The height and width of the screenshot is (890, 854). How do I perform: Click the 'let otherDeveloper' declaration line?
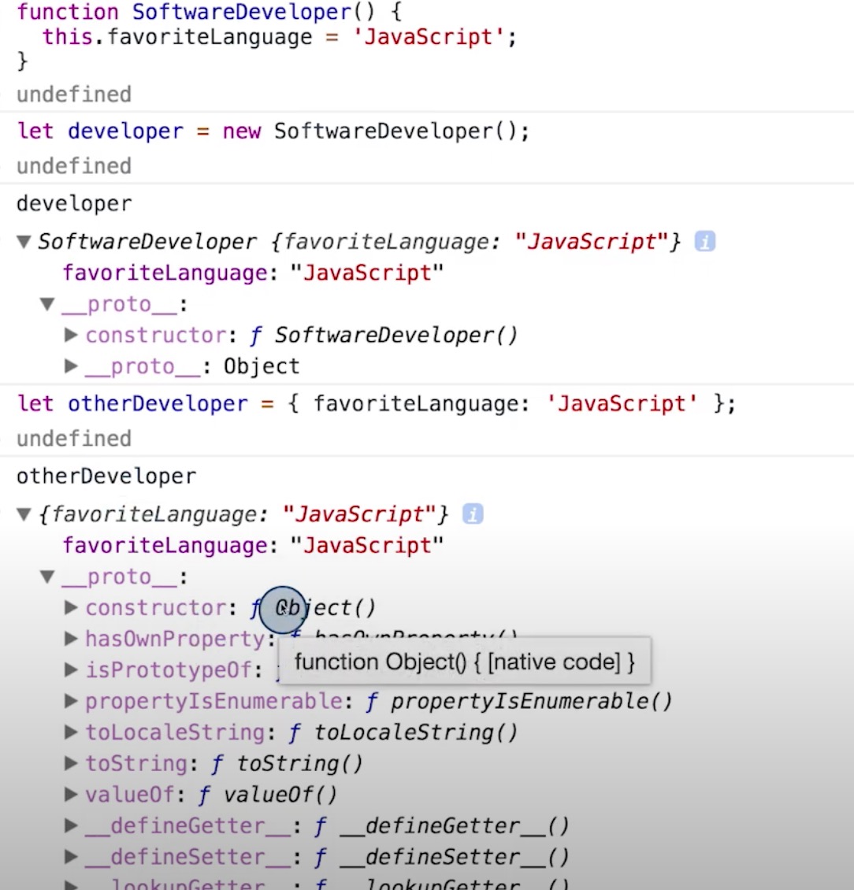point(377,404)
